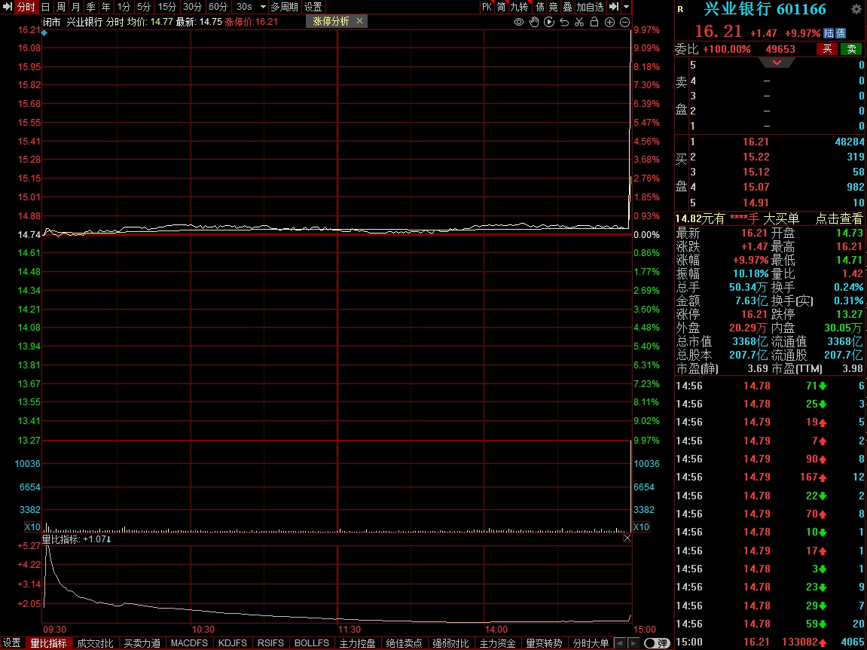Screen dimensions: 867x650
Task: Click the undo arrow icon
Action: [x=564, y=22]
